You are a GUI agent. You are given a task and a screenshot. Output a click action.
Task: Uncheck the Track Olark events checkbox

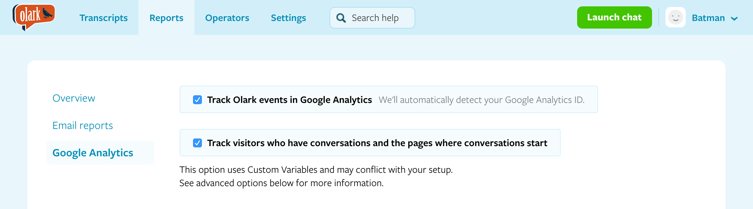(197, 100)
